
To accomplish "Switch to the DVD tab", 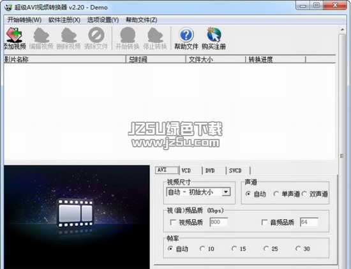I will pos(214,171).
